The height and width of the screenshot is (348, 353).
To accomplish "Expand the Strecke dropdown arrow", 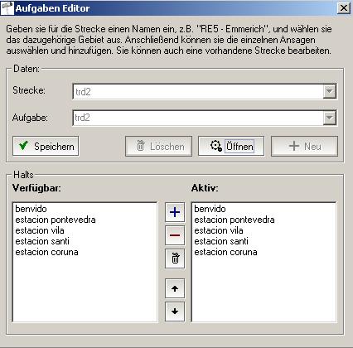I will click(330, 91).
